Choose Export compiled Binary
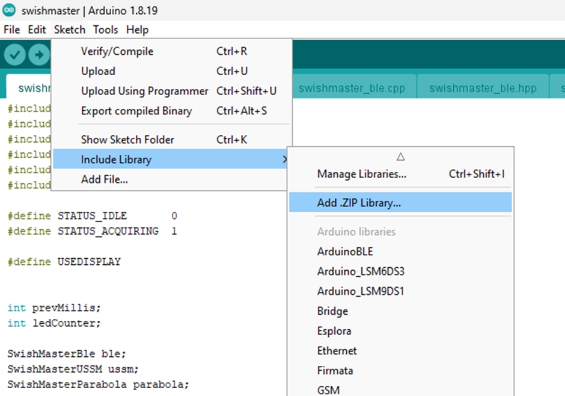The image size is (565, 396). tap(171, 111)
